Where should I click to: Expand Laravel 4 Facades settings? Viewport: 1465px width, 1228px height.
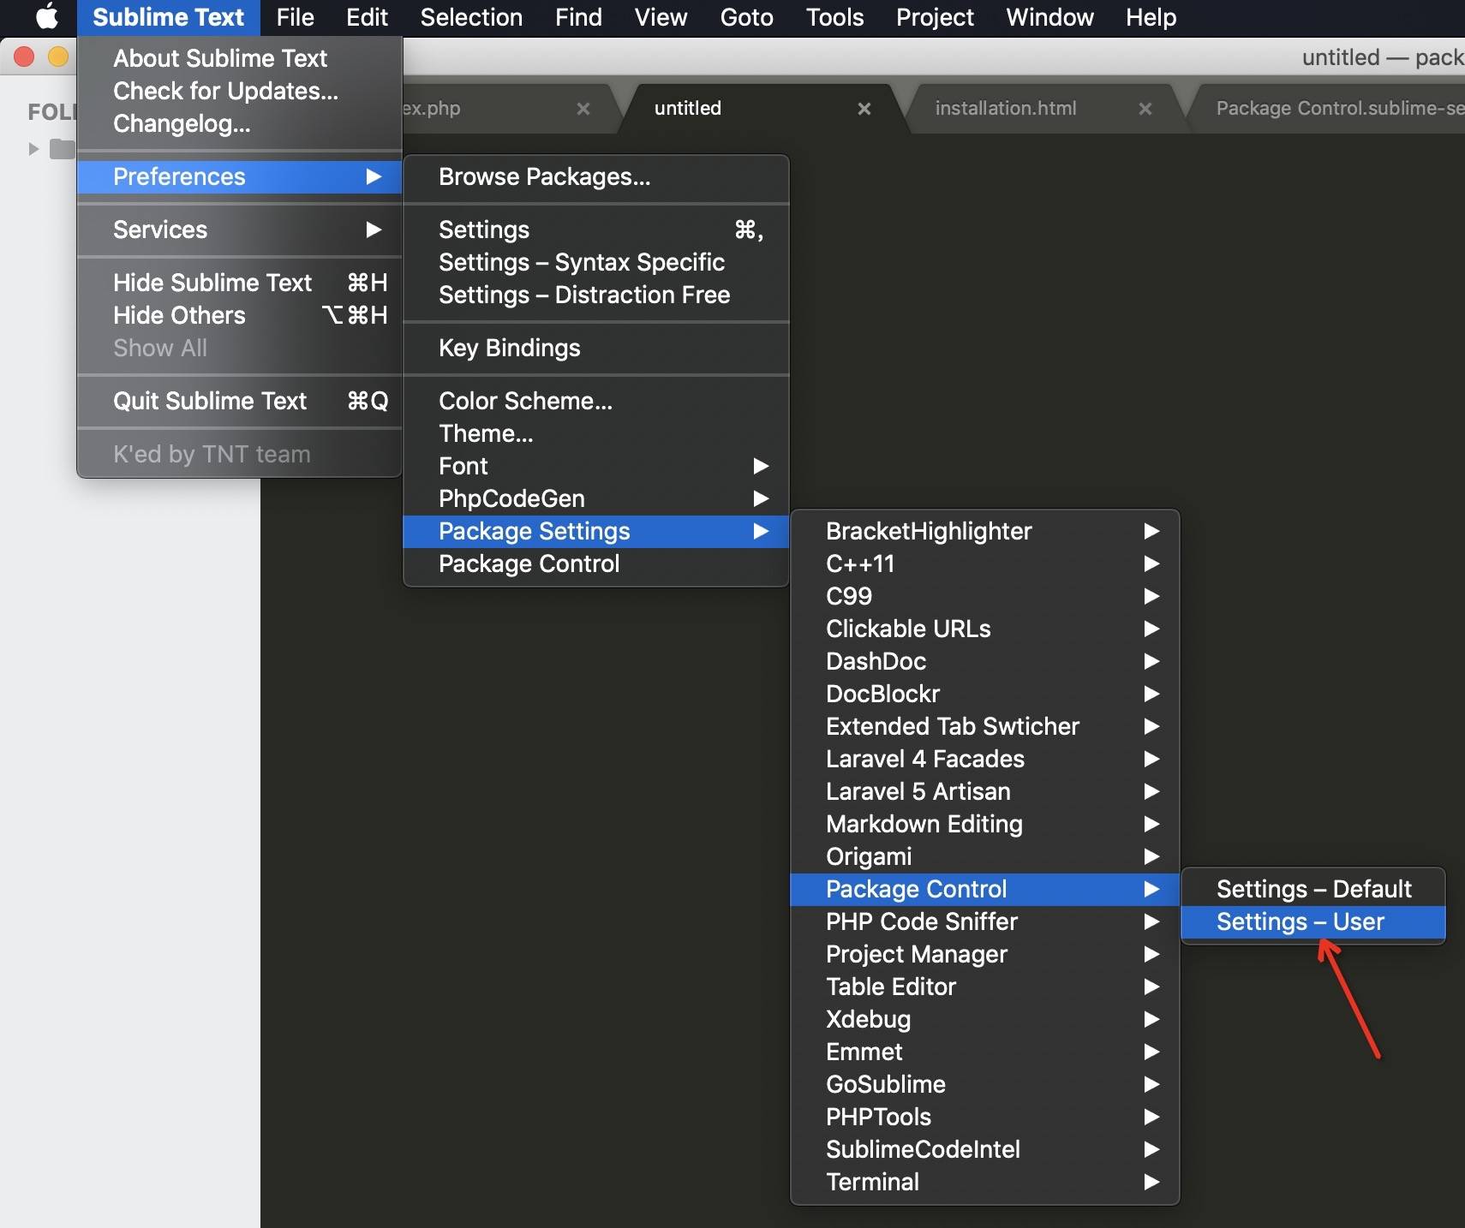pos(984,759)
